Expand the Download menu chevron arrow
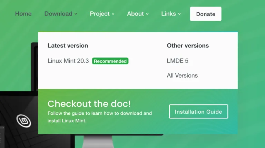The height and width of the screenshot is (148, 265). point(76,14)
